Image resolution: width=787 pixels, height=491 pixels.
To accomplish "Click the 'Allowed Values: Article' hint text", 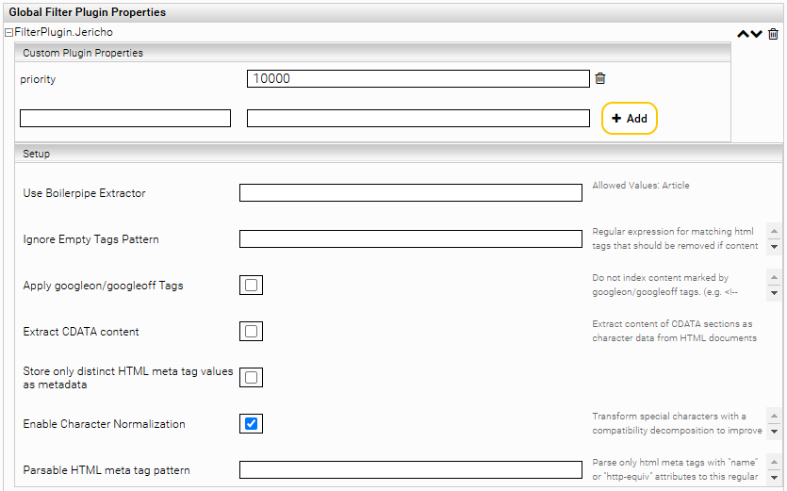I will 641,186.
